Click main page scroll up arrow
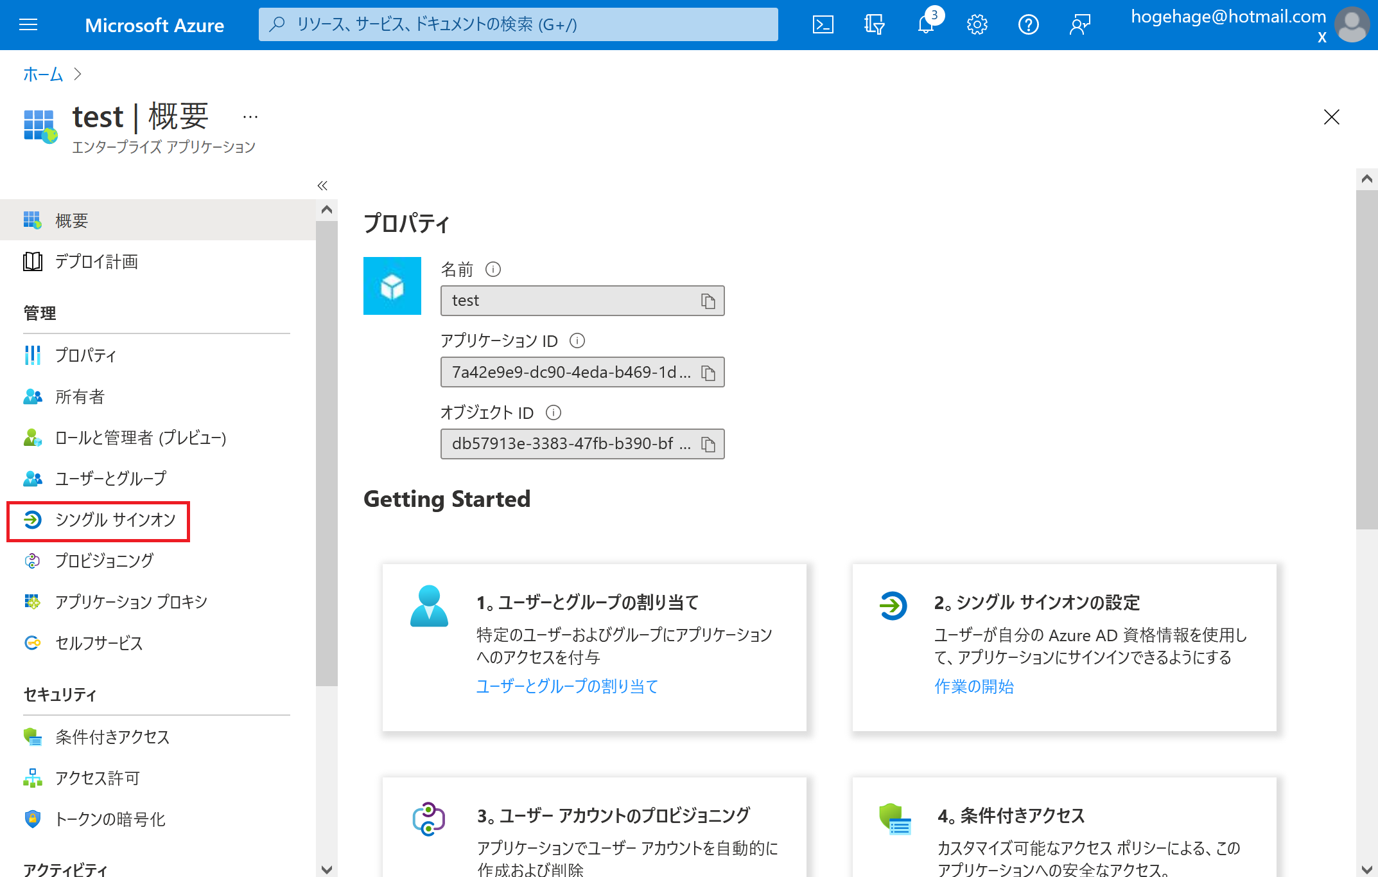The image size is (1378, 877). pyautogui.click(x=1367, y=179)
